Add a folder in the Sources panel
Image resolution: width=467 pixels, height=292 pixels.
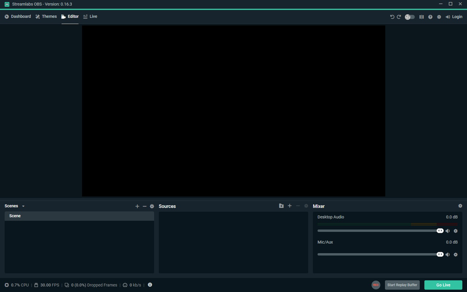coord(281,205)
